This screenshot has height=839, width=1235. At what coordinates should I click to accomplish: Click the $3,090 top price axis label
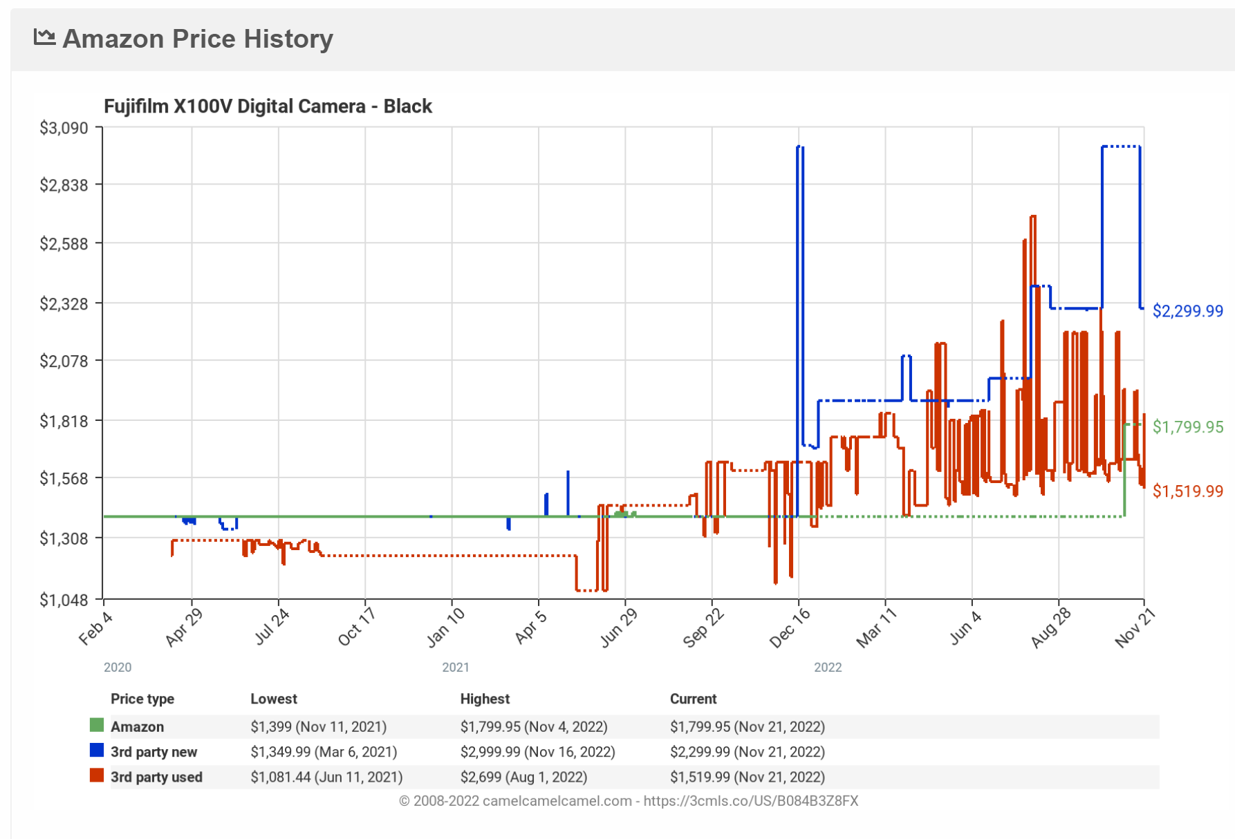pyautogui.click(x=64, y=128)
